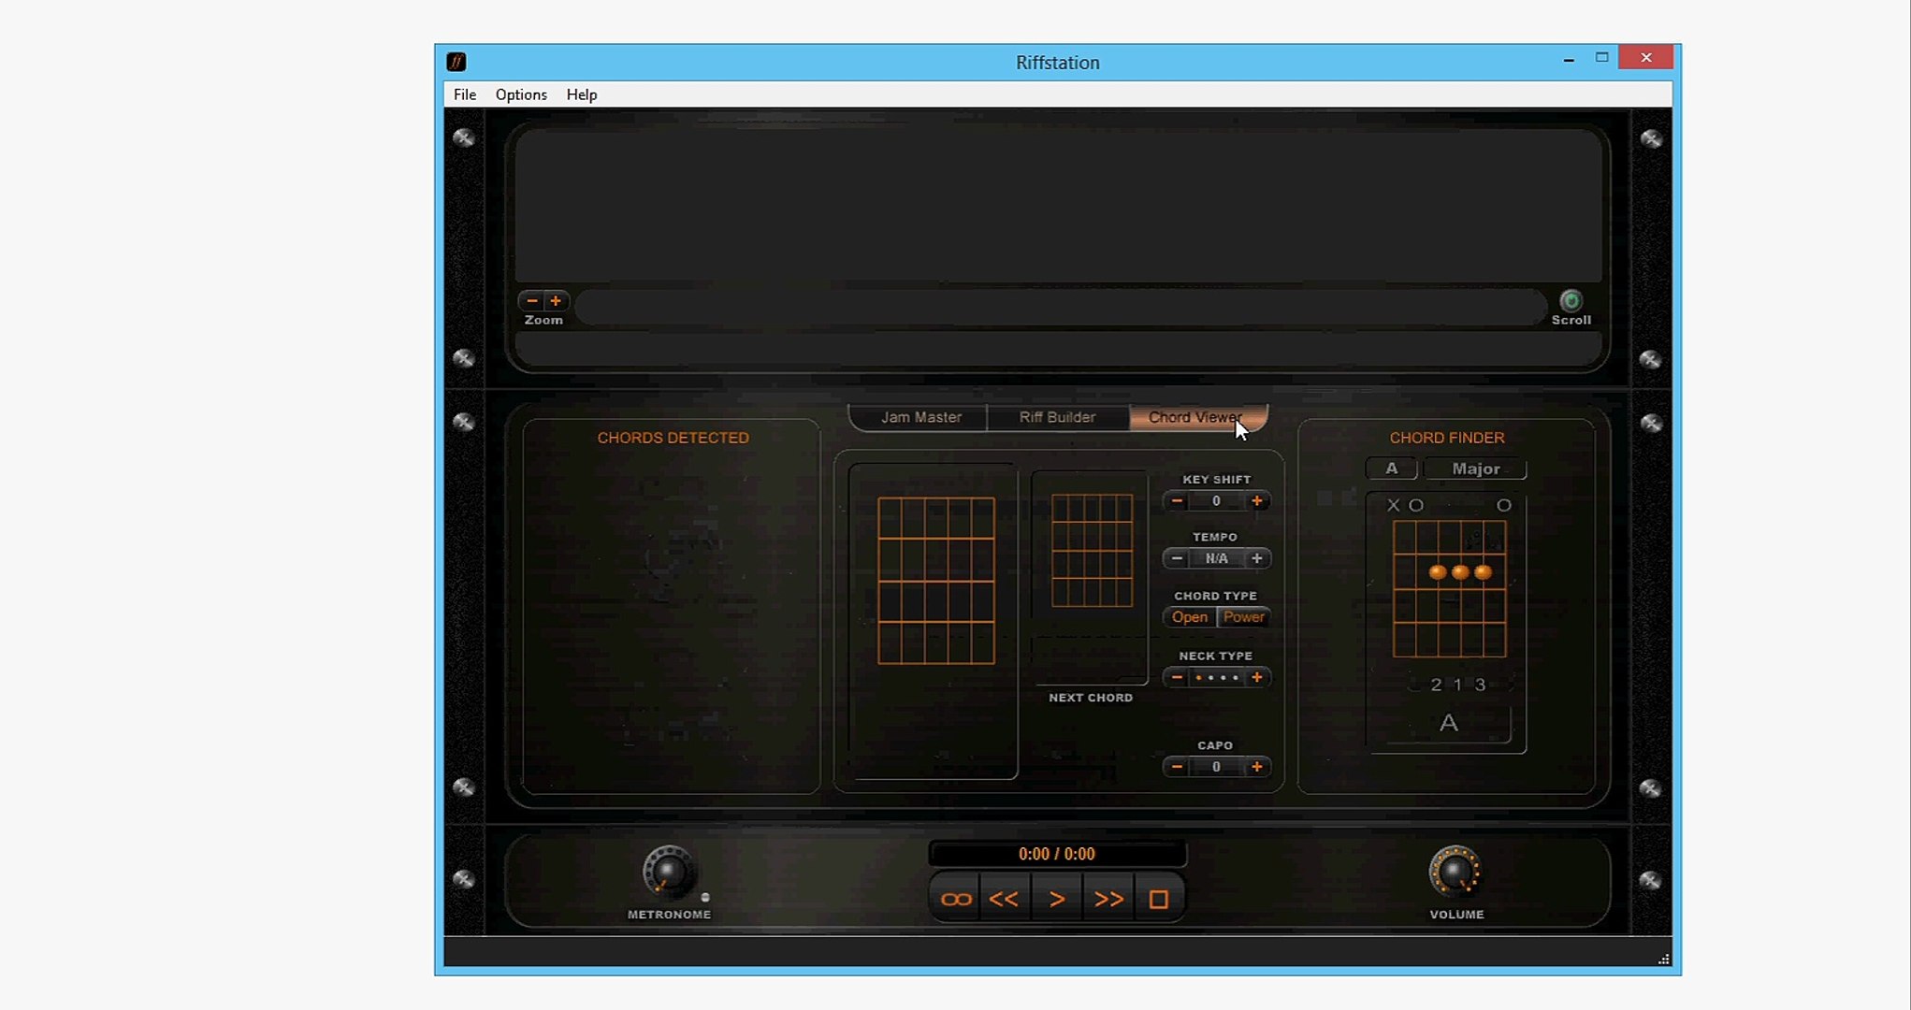This screenshot has height=1010, width=1911.
Task: Click the Volume knob
Action: tap(1455, 872)
